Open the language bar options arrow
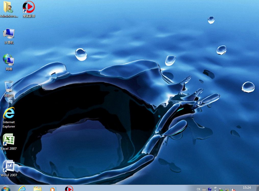The height and width of the screenshot is (191, 259). pos(215,190)
